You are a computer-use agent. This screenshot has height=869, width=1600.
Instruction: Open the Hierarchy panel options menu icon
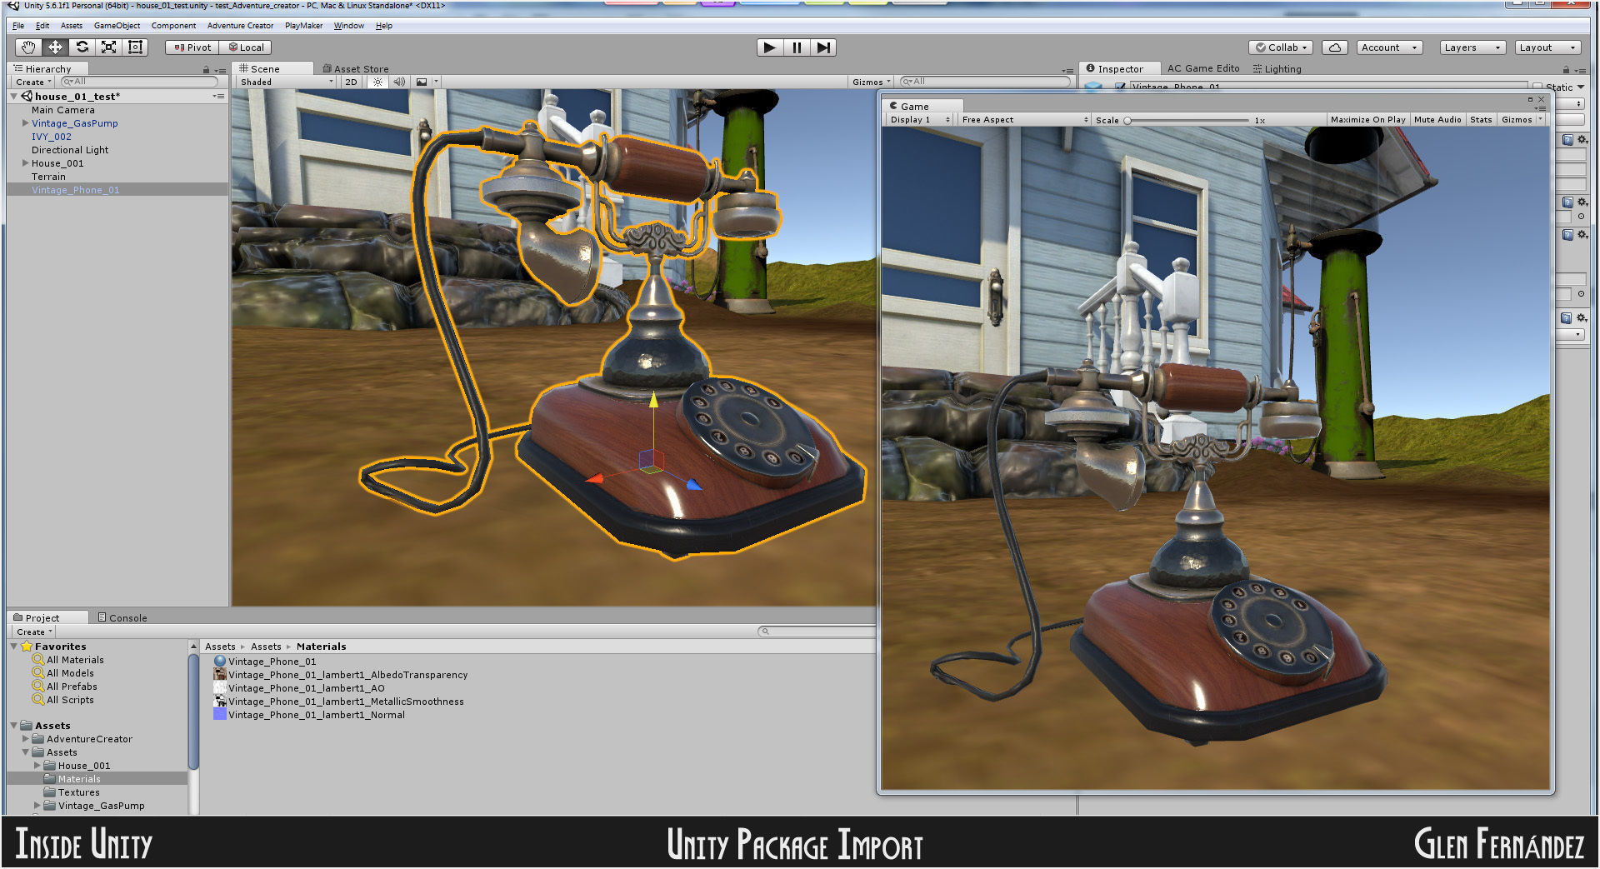click(220, 70)
